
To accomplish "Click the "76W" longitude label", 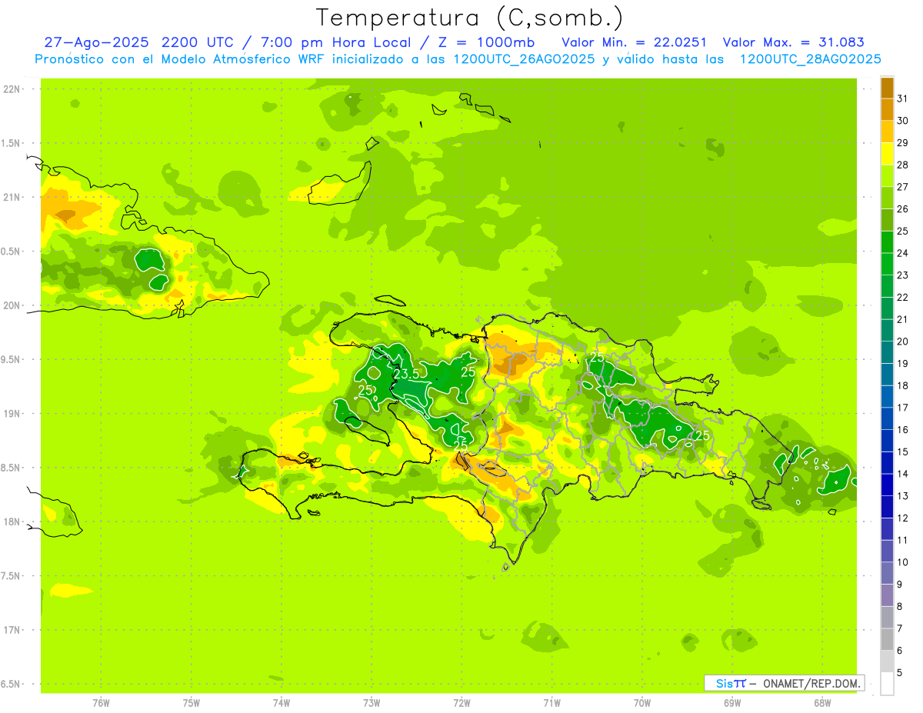I will (101, 702).
